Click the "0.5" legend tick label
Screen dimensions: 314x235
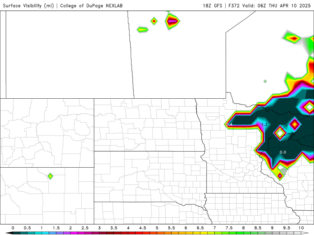pos(27,228)
